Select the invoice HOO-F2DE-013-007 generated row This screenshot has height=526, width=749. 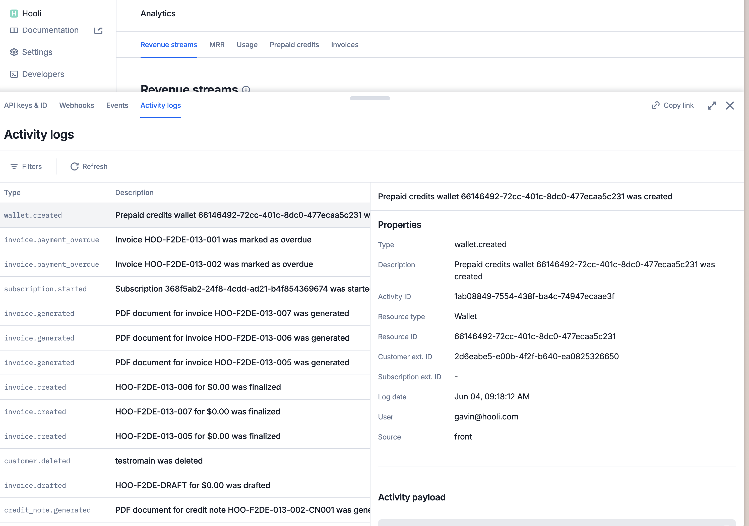pos(185,313)
